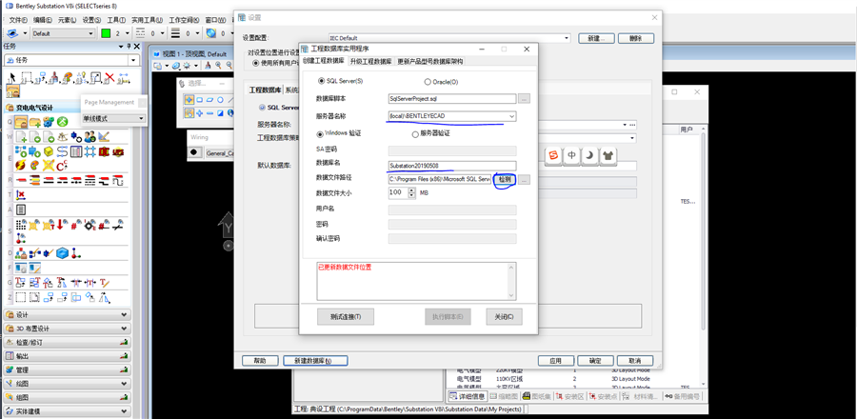Click the 数据库脚本 SqlServerProject.sql field
The height and width of the screenshot is (419, 857).
click(x=452, y=99)
